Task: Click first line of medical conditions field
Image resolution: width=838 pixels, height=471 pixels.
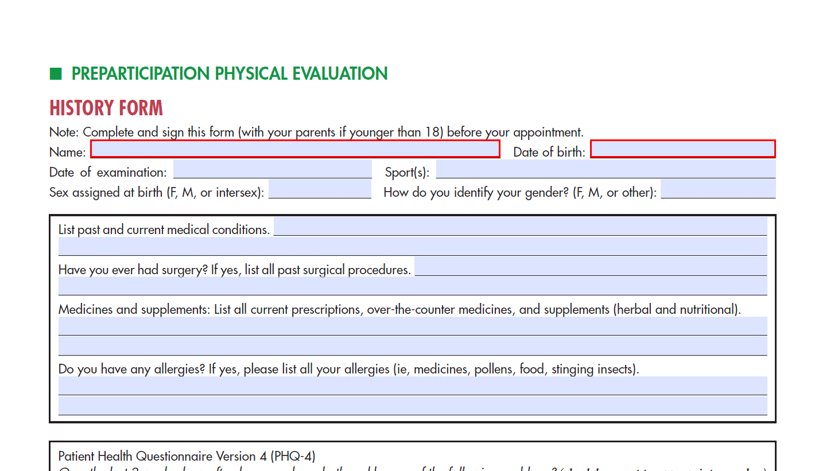Action: click(520, 227)
